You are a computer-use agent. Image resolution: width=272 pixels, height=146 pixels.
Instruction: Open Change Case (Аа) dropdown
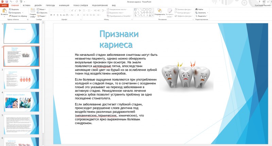72,15
